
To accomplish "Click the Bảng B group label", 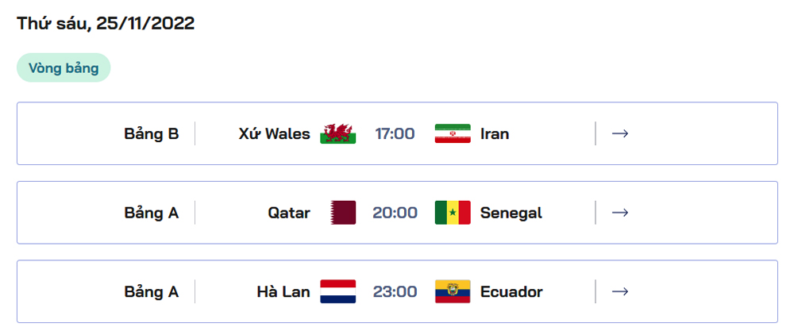I will [152, 134].
